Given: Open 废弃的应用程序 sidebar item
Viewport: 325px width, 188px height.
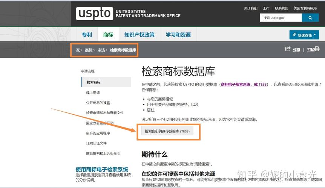Looking at the screenshot, I should click(98, 133).
